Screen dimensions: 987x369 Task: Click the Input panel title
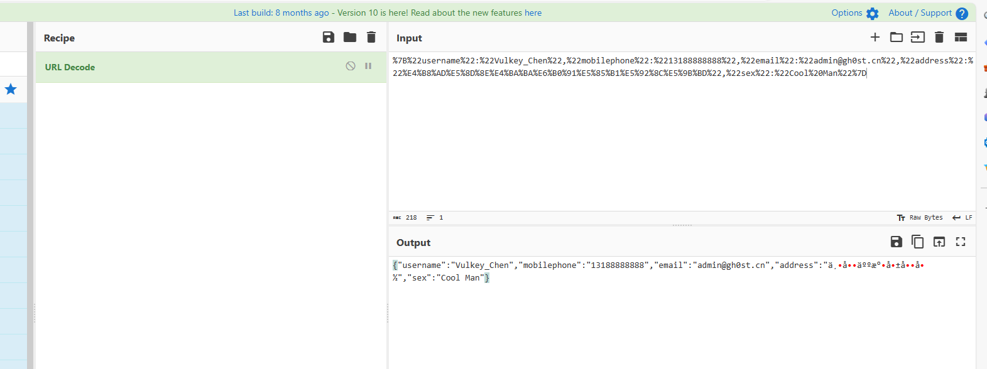click(409, 38)
